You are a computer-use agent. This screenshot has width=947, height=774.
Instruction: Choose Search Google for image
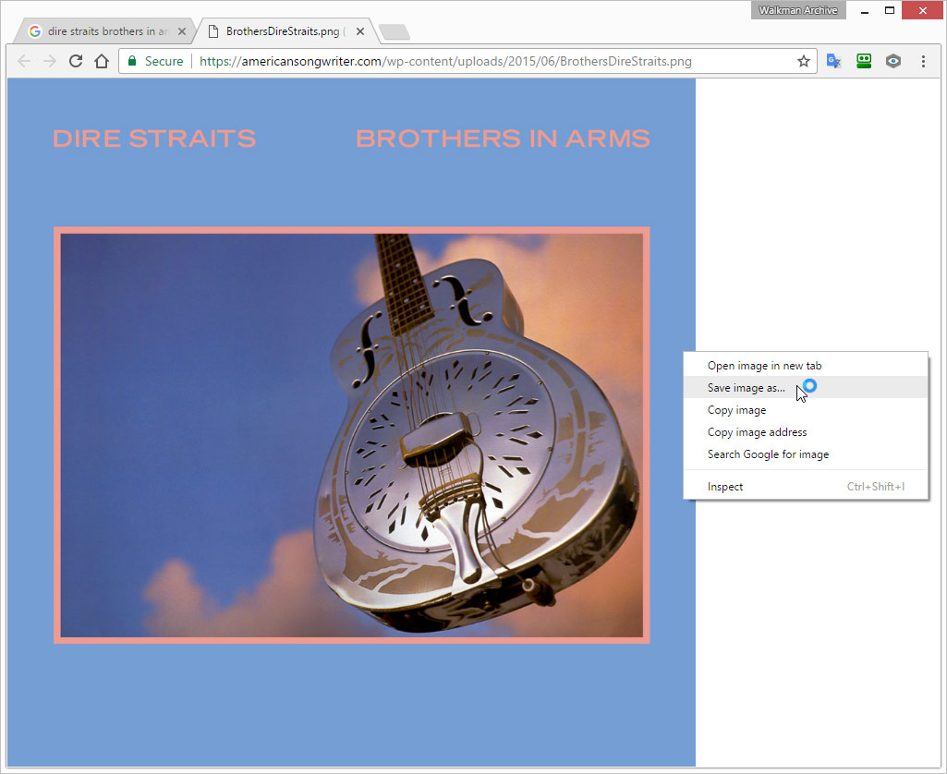tap(806, 454)
